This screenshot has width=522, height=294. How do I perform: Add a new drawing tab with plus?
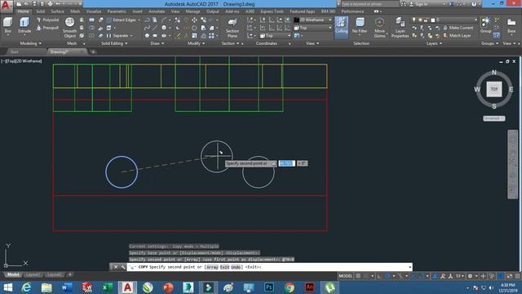(x=93, y=51)
